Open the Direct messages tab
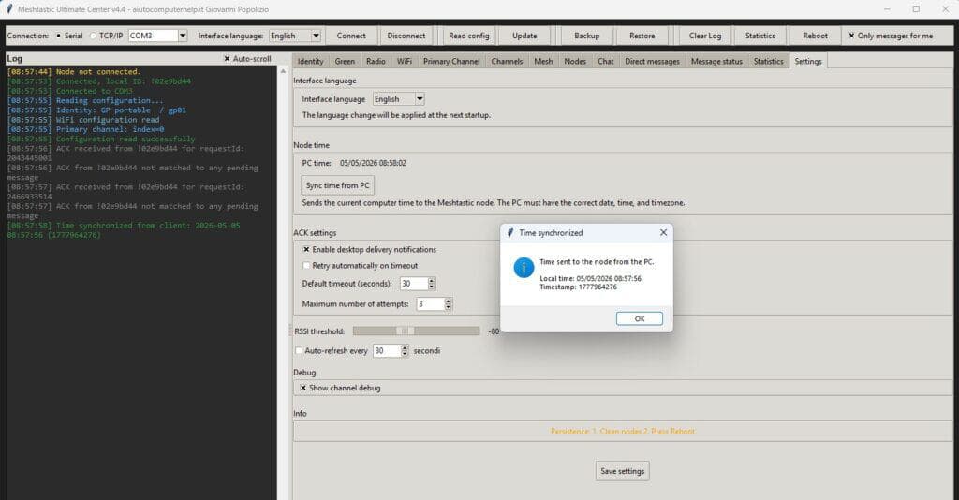This screenshot has height=500, width=959. [x=652, y=61]
